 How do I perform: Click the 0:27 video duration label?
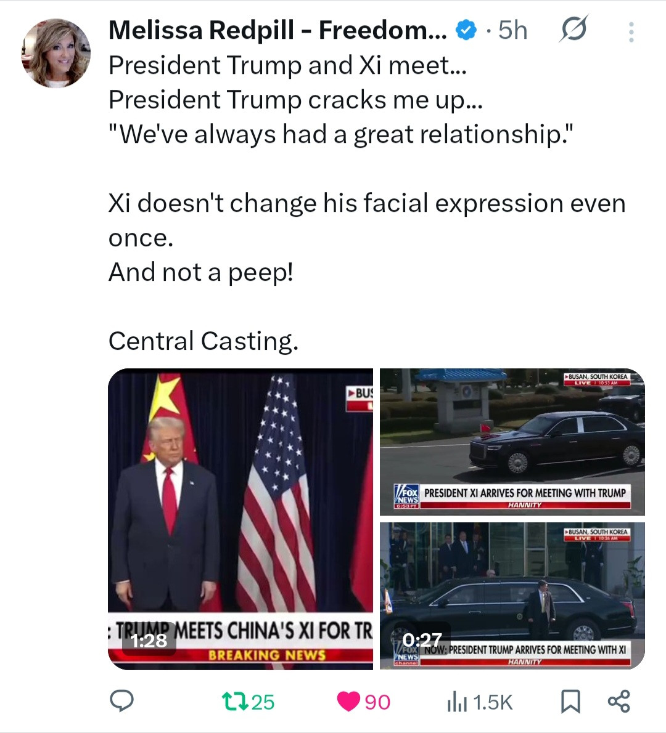[x=422, y=641]
